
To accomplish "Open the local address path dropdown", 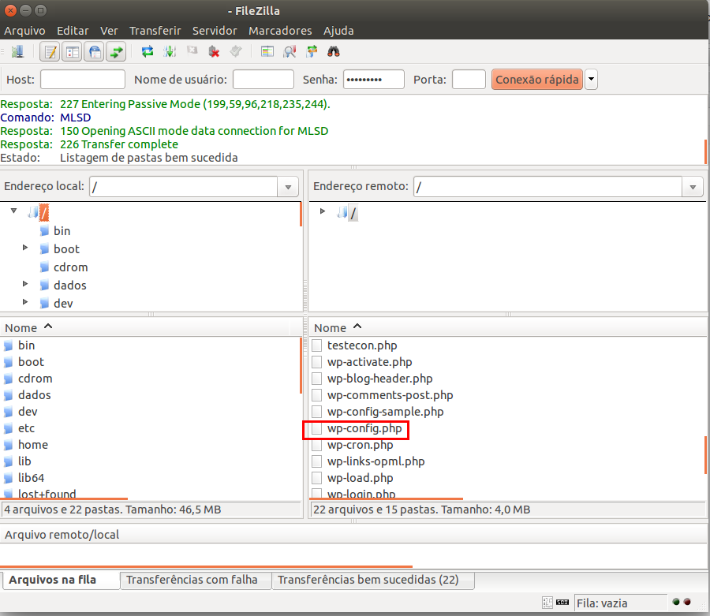I will pyautogui.click(x=288, y=187).
